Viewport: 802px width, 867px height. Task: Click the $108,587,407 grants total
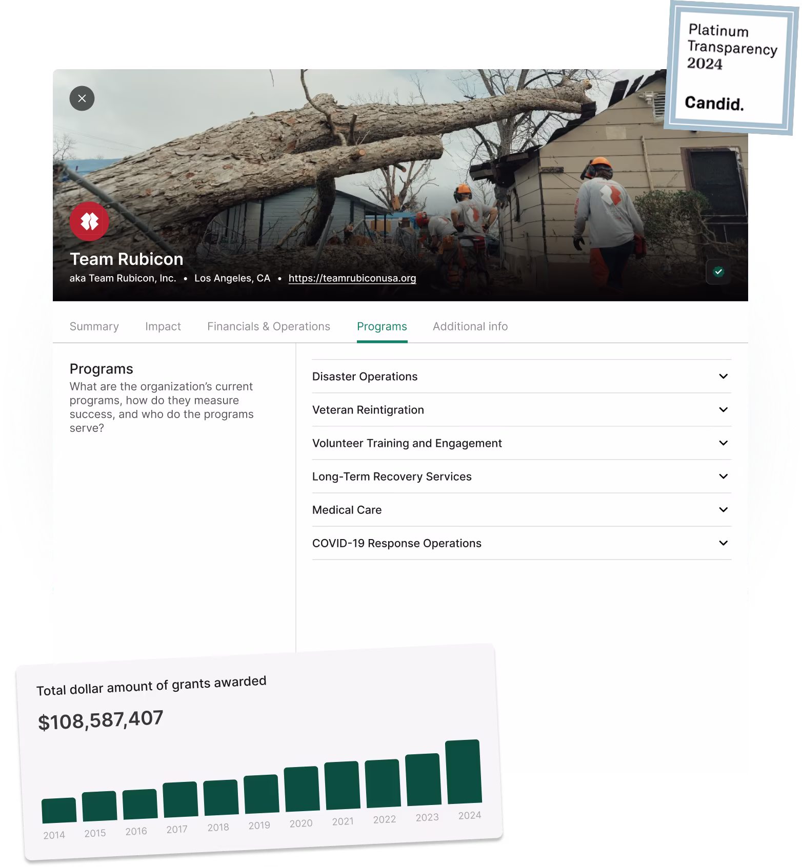coord(101,720)
